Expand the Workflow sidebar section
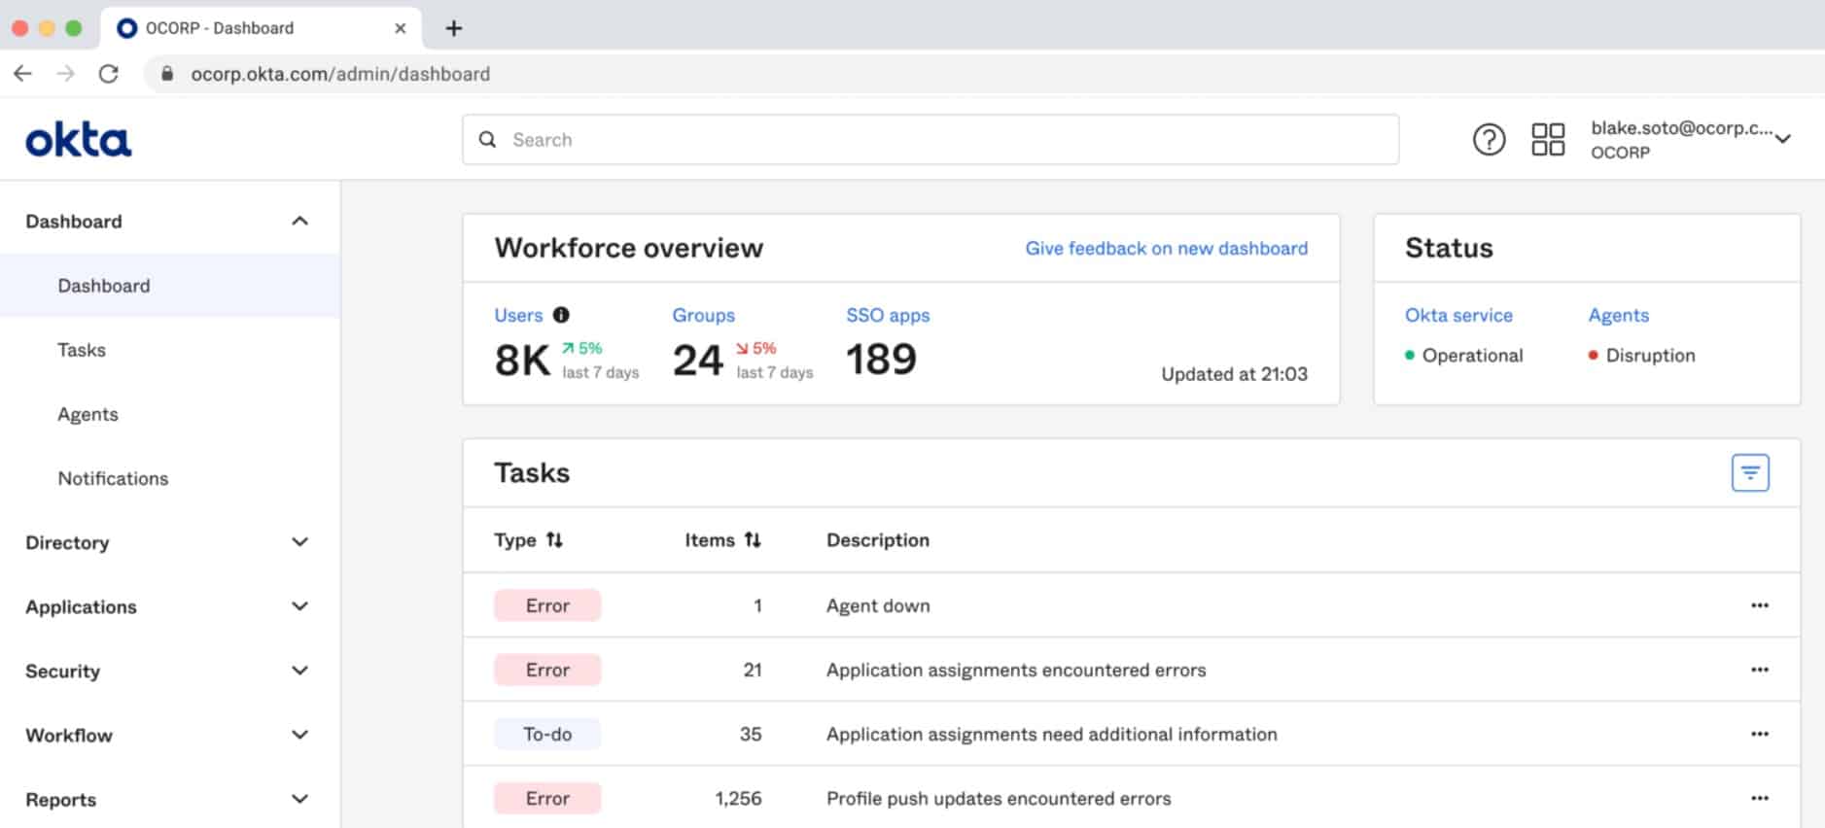 click(299, 735)
